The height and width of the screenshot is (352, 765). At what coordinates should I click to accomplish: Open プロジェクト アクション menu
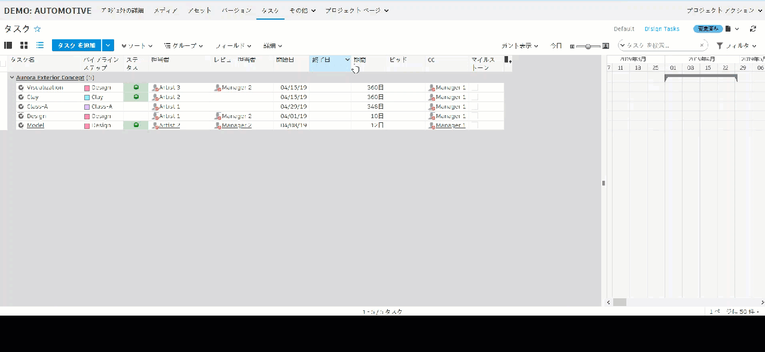tap(724, 10)
